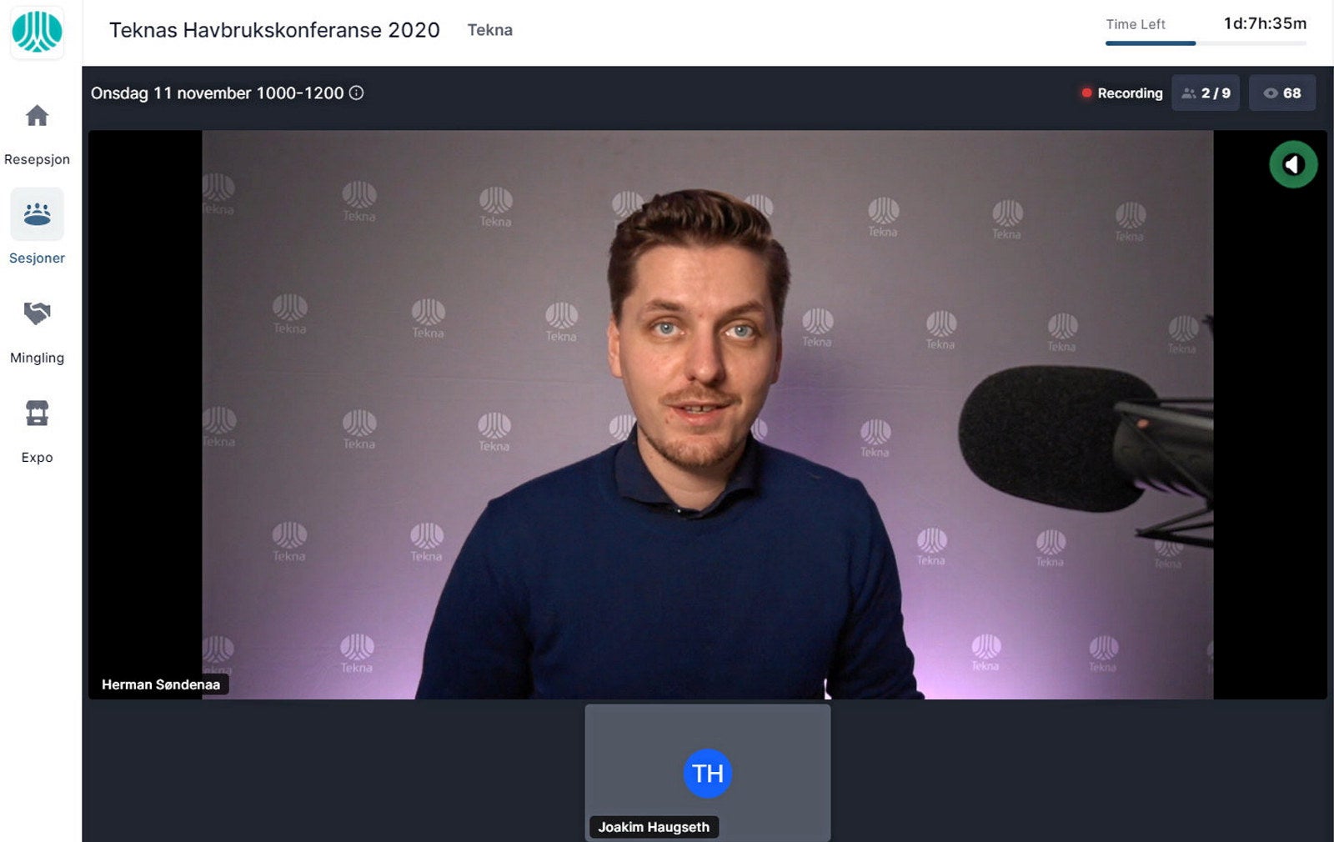
Task: Open the Tekna organizer link
Action: tap(489, 30)
